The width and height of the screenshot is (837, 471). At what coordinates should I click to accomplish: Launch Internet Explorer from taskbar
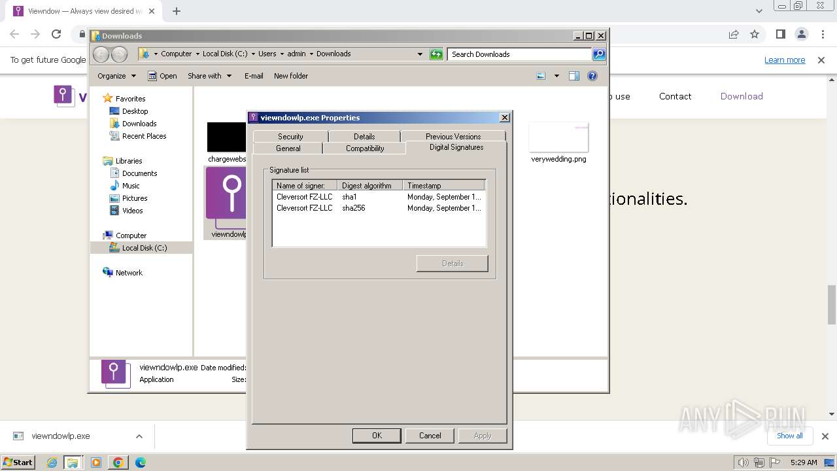click(x=53, y=462)
